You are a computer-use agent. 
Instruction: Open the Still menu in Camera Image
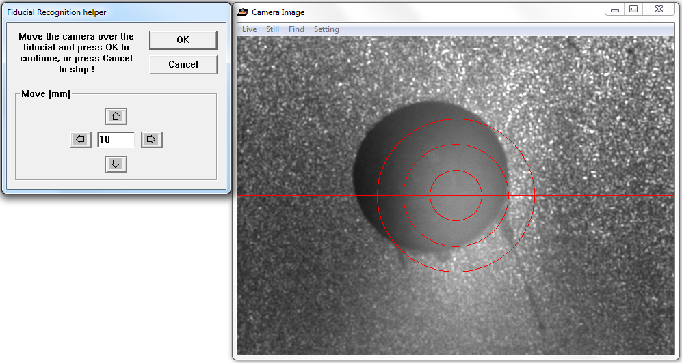tap(273, 29)
